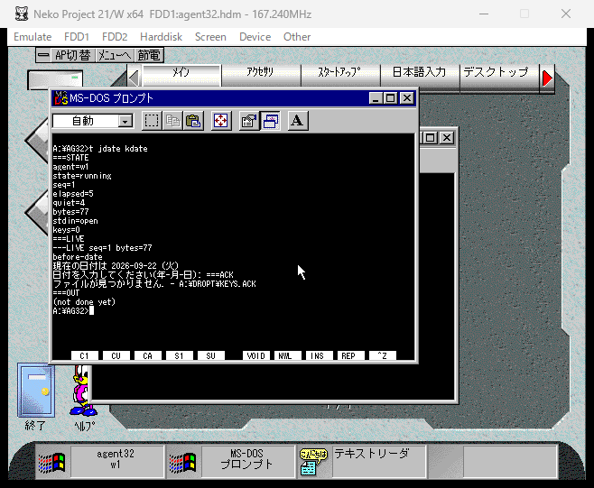Click Windows flag icon beside MS-DOS プロンプト taskbar
This screenshot has height=488, width=594.
click(183, 463)
